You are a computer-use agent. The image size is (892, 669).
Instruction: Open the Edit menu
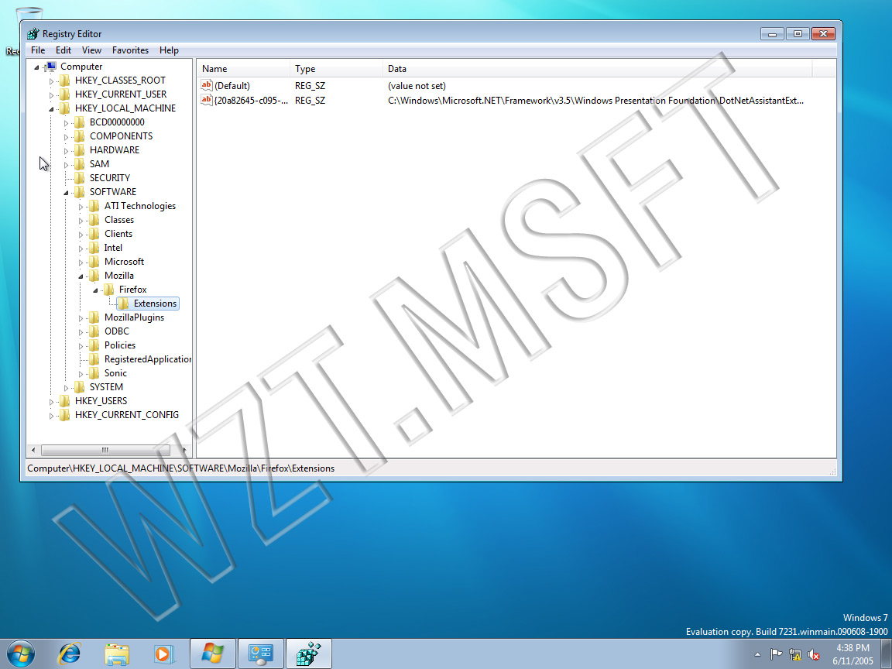click(63, 50)
